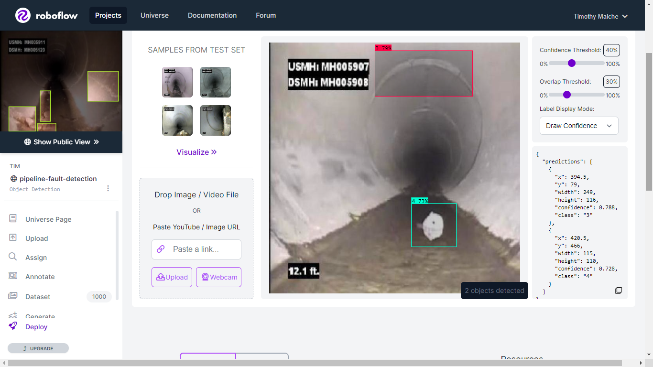Click the Visualize link
Screen dimensions: 653x367
[196, 152]
